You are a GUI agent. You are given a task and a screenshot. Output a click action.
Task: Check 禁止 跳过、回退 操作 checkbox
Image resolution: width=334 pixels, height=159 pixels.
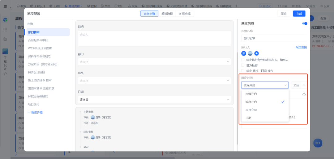(x=243, y=71)
